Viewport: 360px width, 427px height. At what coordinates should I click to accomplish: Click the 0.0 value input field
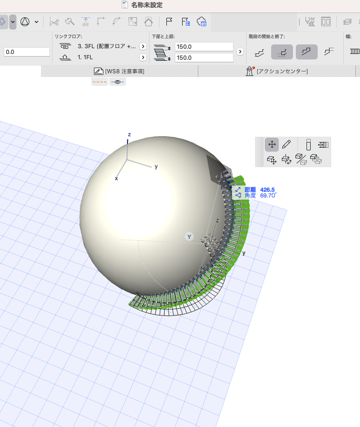27,52
